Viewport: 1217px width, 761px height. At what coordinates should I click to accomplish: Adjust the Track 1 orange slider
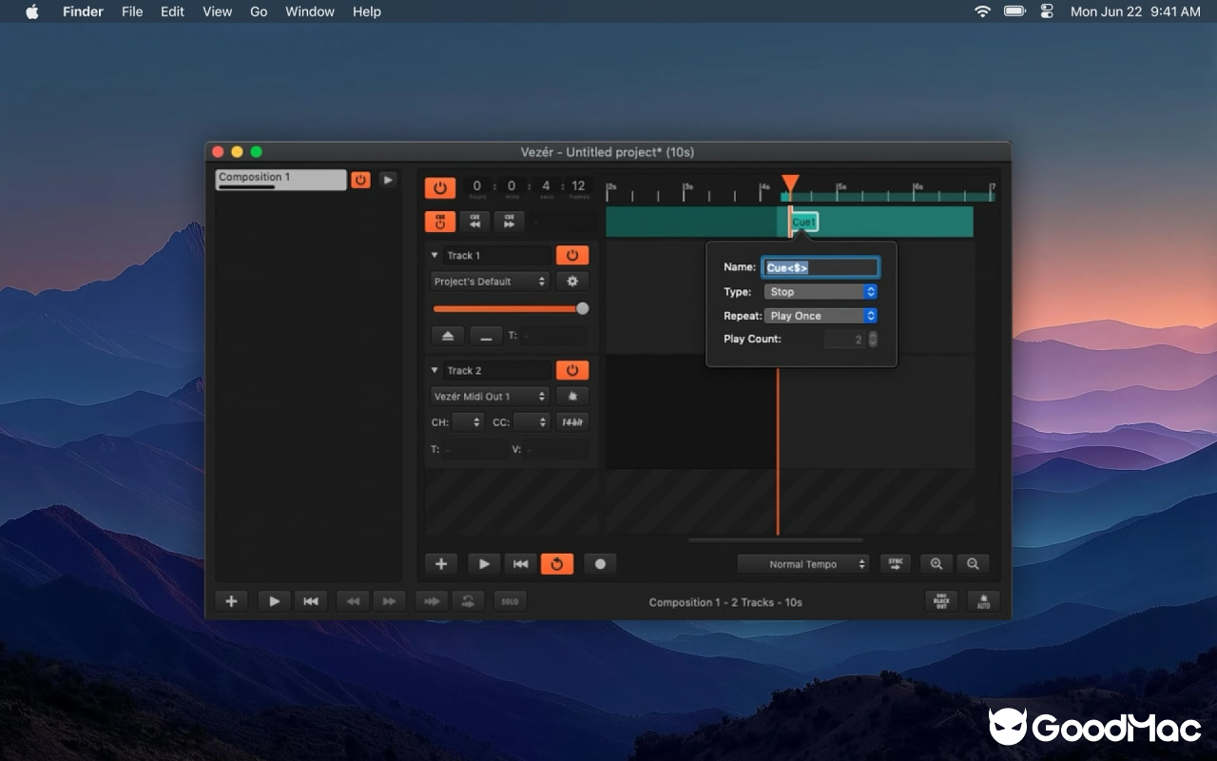[511, 308]
